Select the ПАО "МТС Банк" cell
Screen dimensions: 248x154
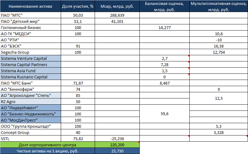[x=30, y=83]
